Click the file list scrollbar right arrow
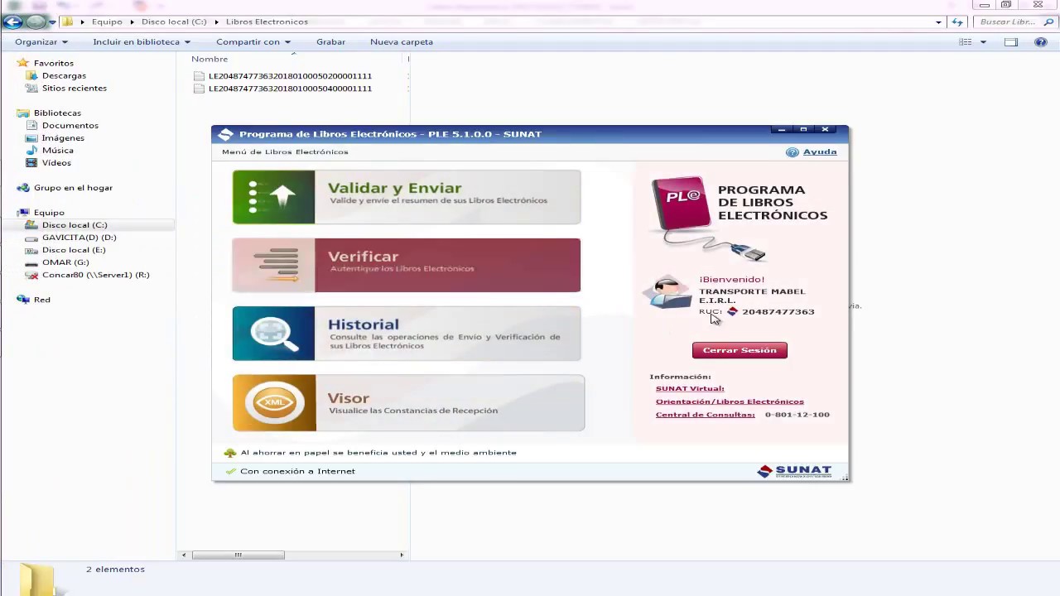 click(402, 555)
